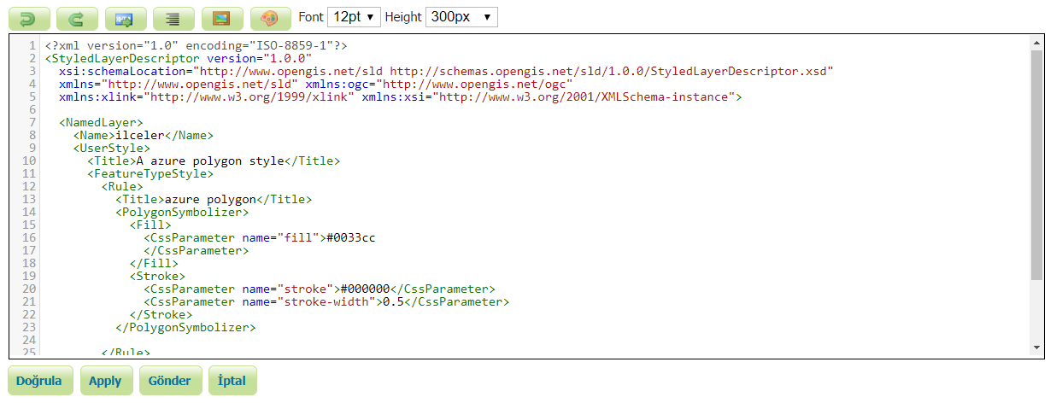Click the Doğrula validate button
The width and height of the screenshot is (1062, 403).
39,381
